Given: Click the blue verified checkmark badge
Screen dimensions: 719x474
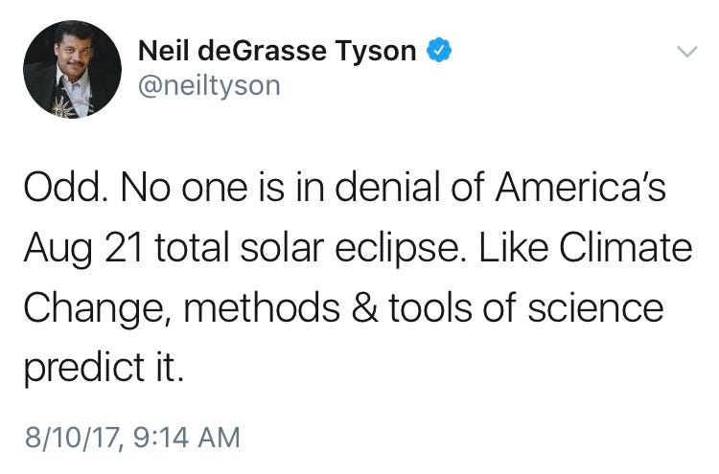Looking at the screenshot, I should [439, 50].
